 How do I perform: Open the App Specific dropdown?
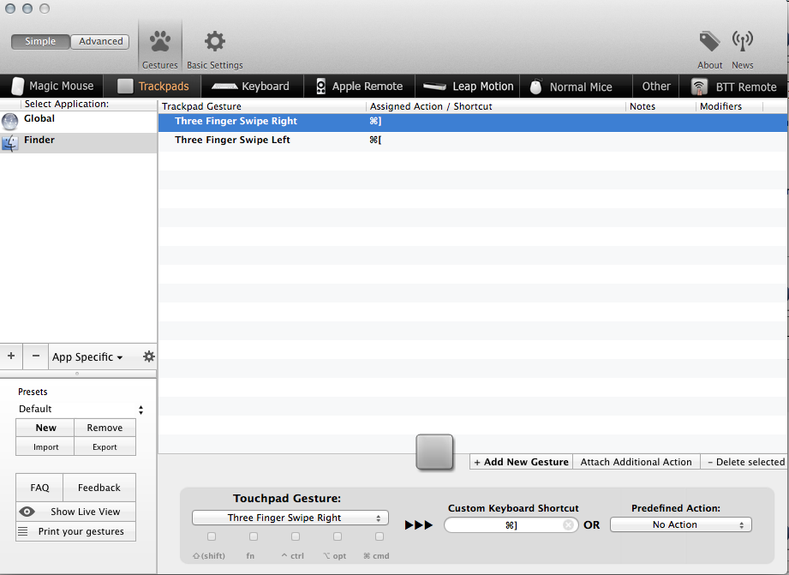87,357
